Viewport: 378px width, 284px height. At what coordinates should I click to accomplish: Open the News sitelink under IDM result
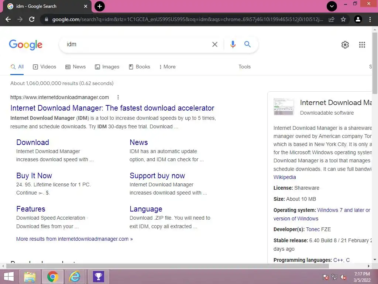click(x=139, y=142)
